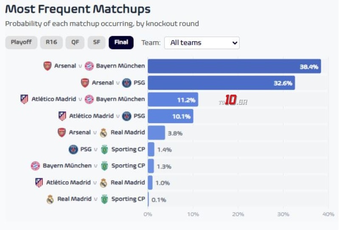
Task: Click Atlético Madrid crest in the PSG matchup row
Action: 62,116
